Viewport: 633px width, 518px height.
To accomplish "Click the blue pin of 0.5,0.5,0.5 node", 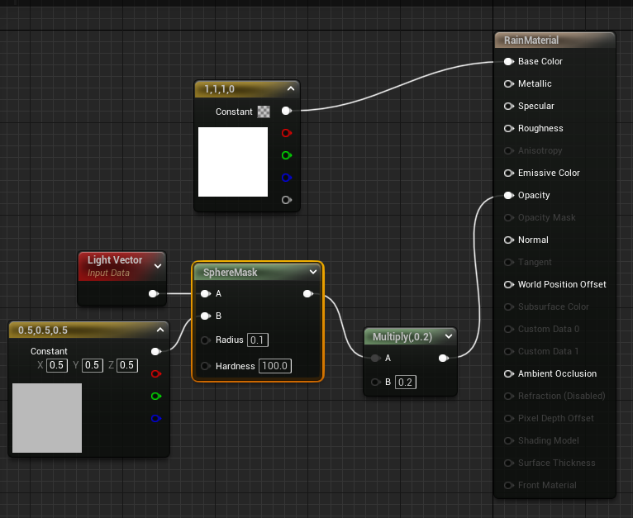I will pyautogui.click(x=156, y=418).
